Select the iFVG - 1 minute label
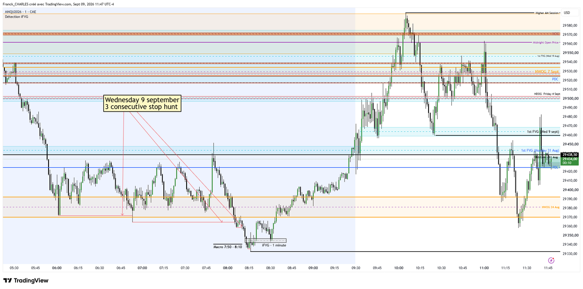The width and height of the screenshot is (583, 289). coord(274,245)
